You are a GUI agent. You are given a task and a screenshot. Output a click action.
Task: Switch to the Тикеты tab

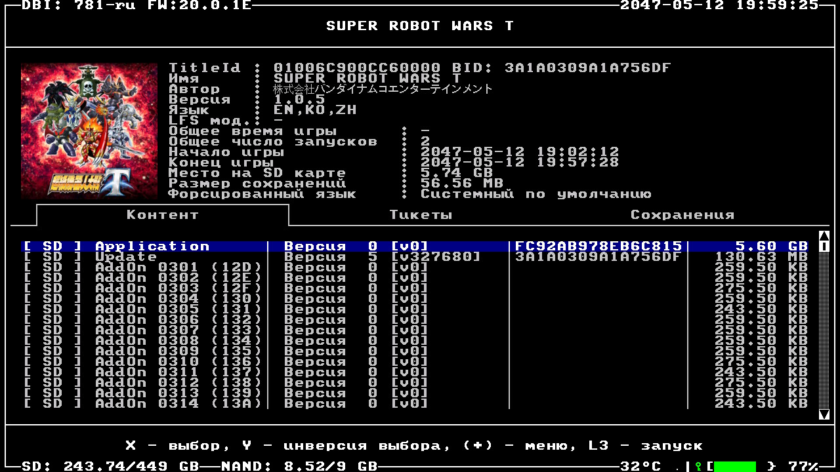(421, 215)
